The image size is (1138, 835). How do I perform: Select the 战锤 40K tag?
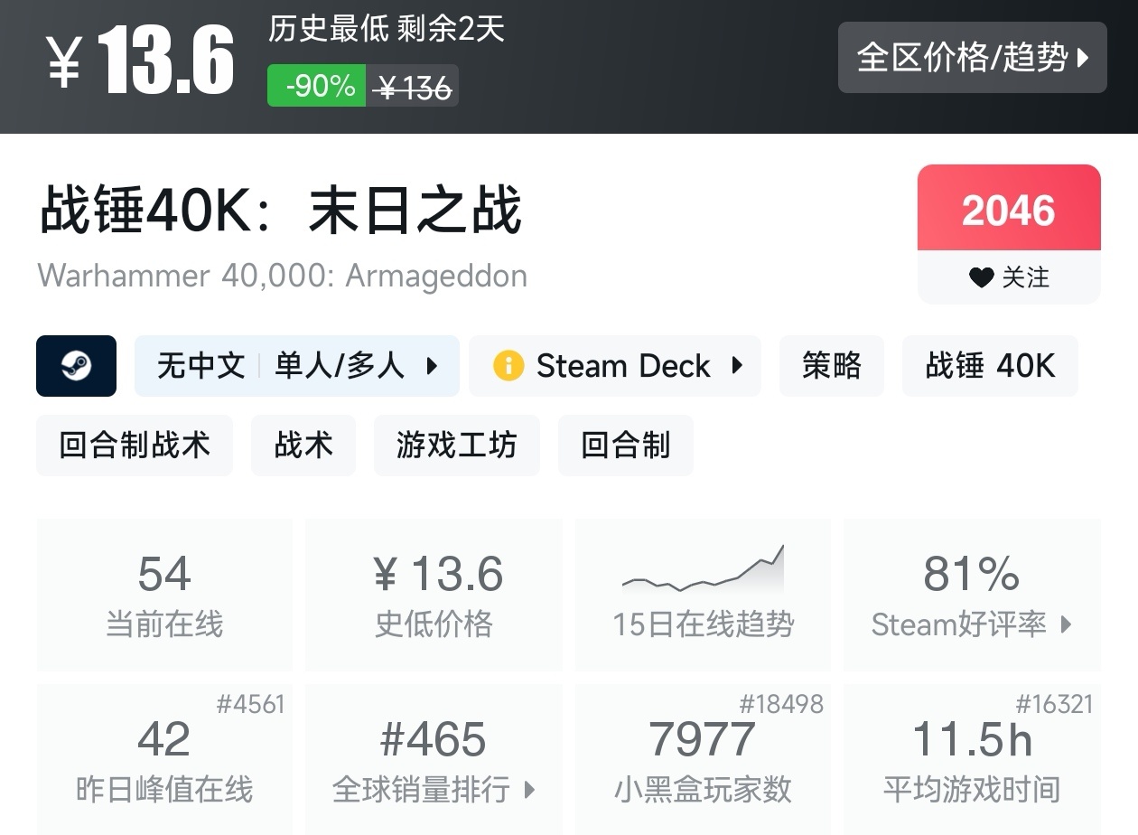(x=990, y=366)
